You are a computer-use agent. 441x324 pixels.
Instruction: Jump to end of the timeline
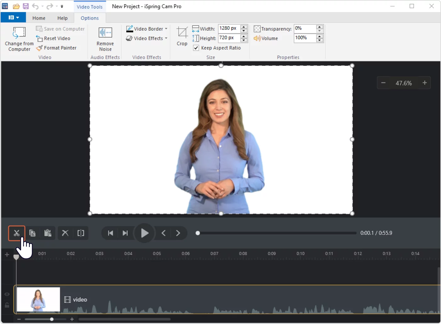[125, 233]
